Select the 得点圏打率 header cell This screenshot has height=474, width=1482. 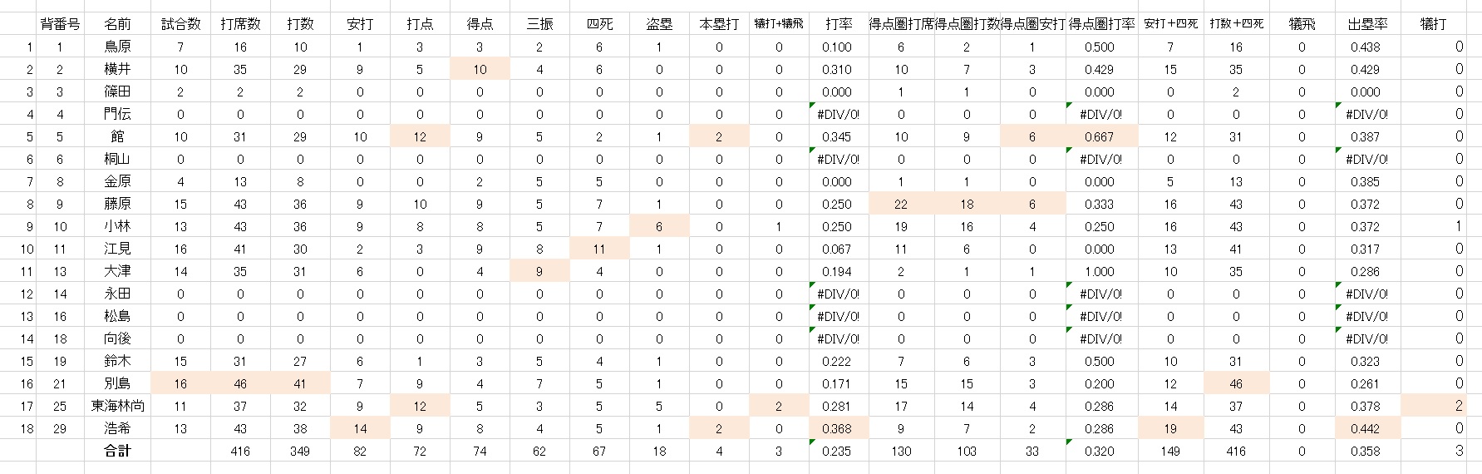tap(1101, 24)
